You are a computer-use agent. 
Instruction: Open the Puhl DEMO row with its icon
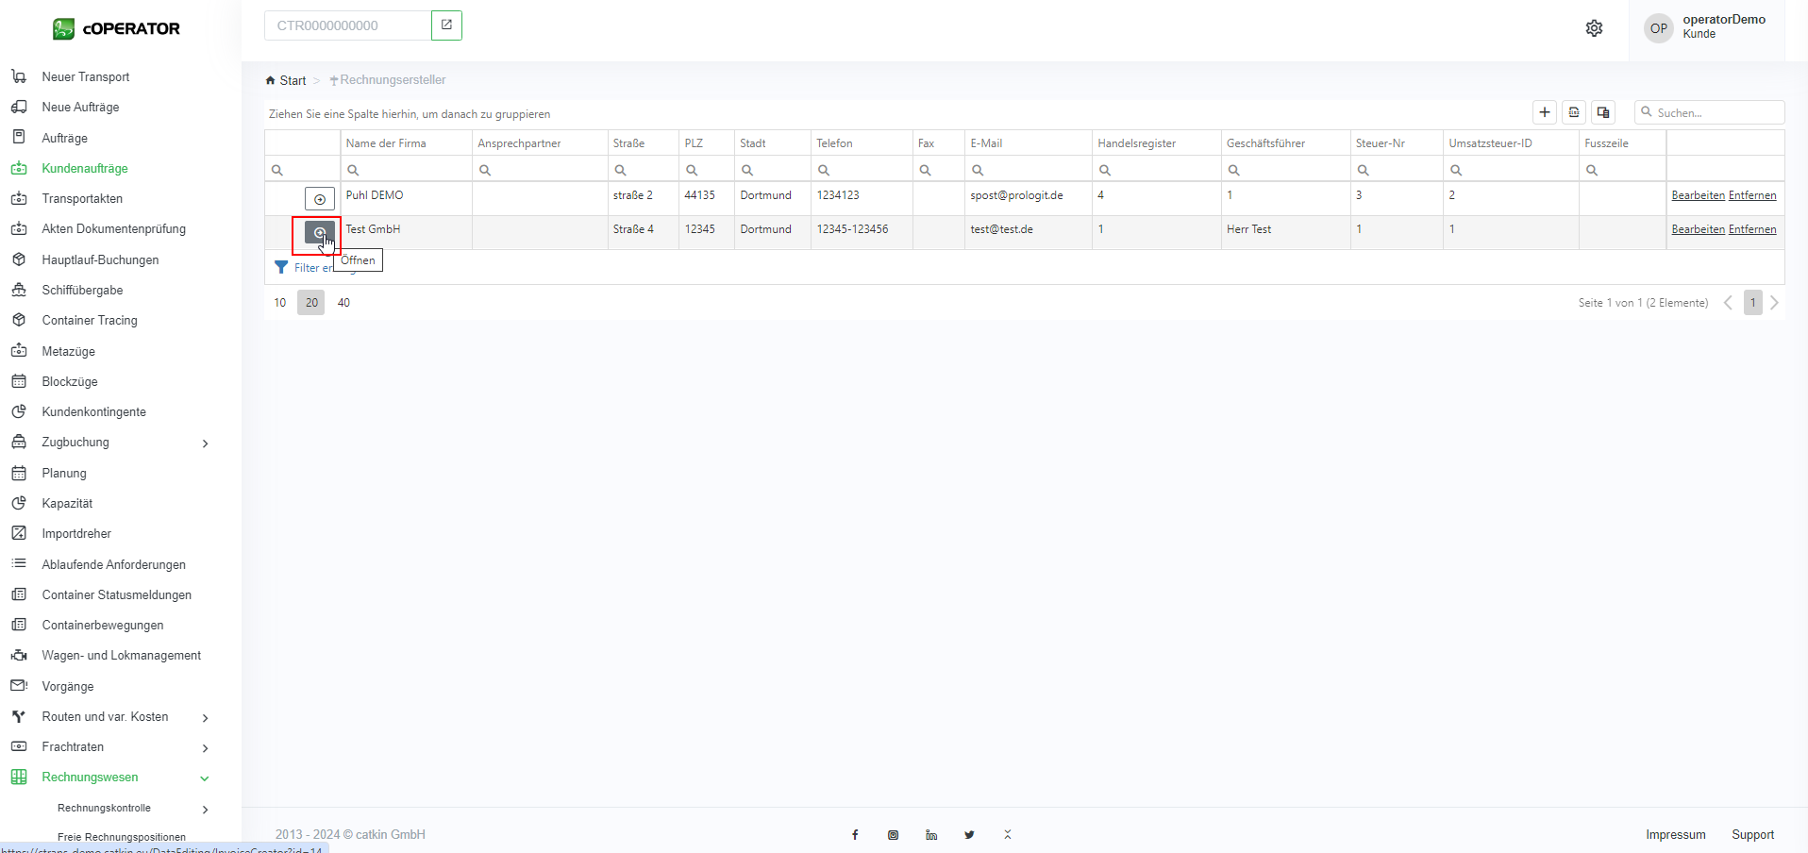click(320, 199)
